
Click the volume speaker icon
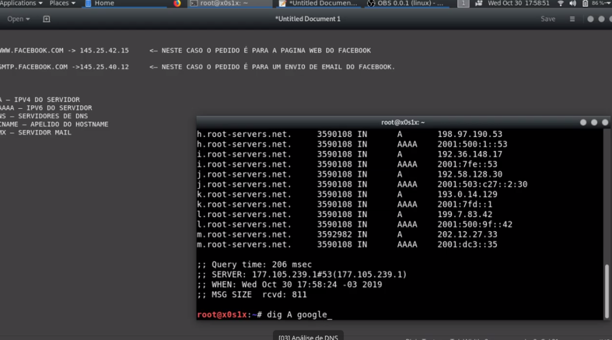point(572,4)
